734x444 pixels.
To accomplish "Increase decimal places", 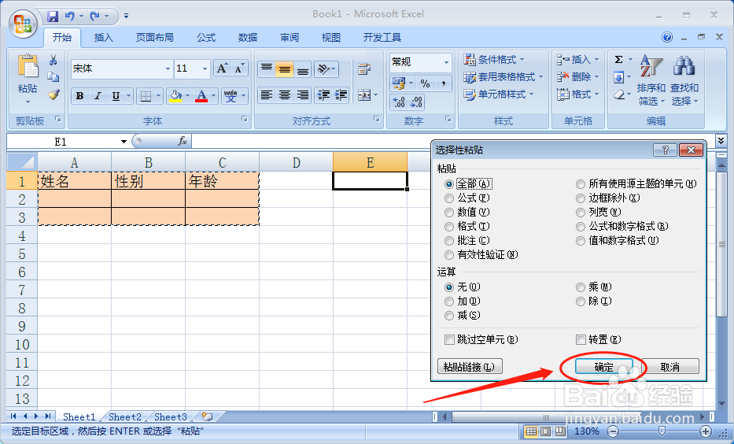I will pyautogui.click(x=399, y=102).
